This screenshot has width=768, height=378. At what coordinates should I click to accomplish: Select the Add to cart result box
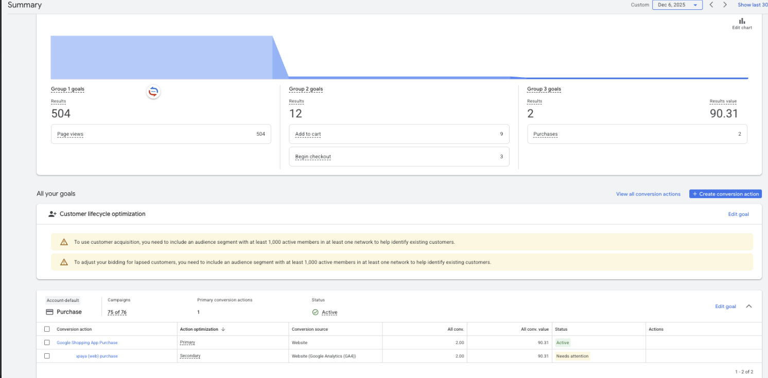[x=399, y=134]
